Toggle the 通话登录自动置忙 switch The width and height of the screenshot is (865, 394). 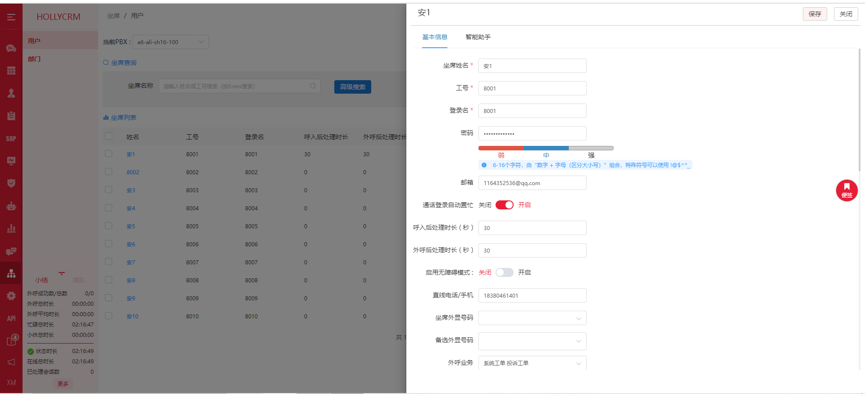tap(504, 205)
